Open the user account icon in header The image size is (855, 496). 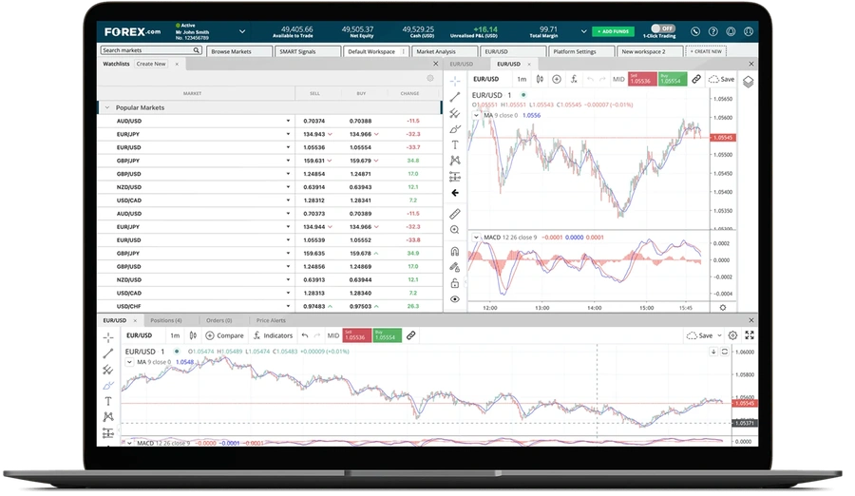(x=749, y=31)
